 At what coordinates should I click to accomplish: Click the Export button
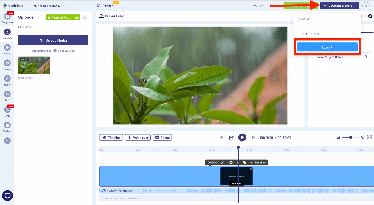(327, 47)
